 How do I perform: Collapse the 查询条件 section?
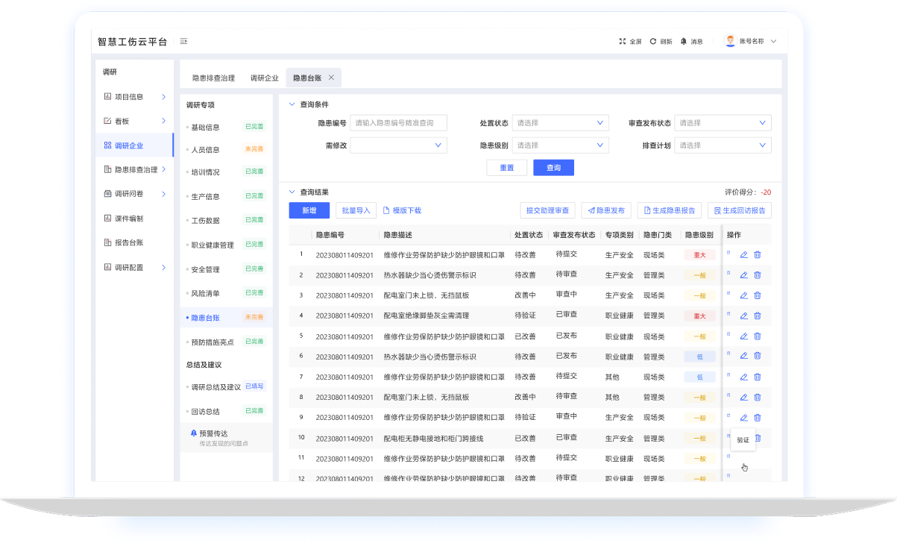292,104
